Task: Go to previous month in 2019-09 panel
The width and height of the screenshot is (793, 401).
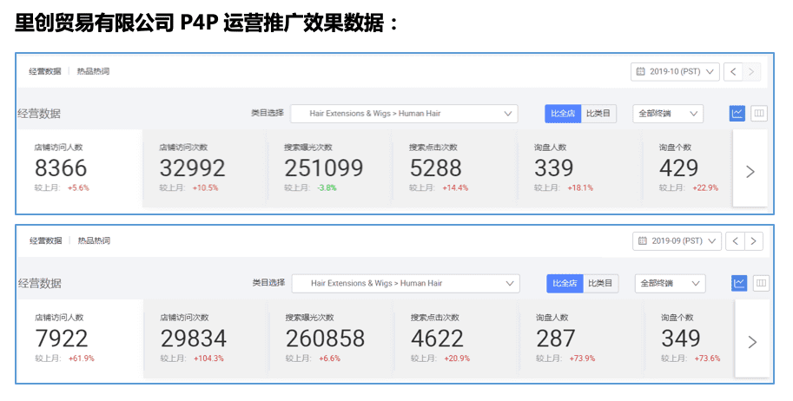Action: [736, 241]
